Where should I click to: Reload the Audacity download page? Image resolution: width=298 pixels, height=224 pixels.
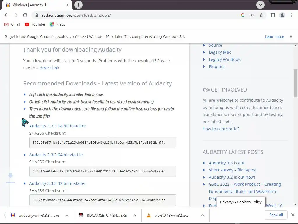25,15
